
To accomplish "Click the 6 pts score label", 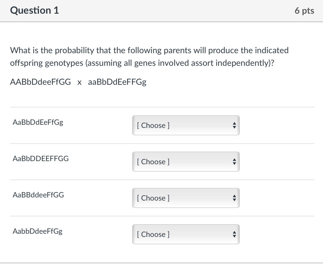I will (304, 11).
